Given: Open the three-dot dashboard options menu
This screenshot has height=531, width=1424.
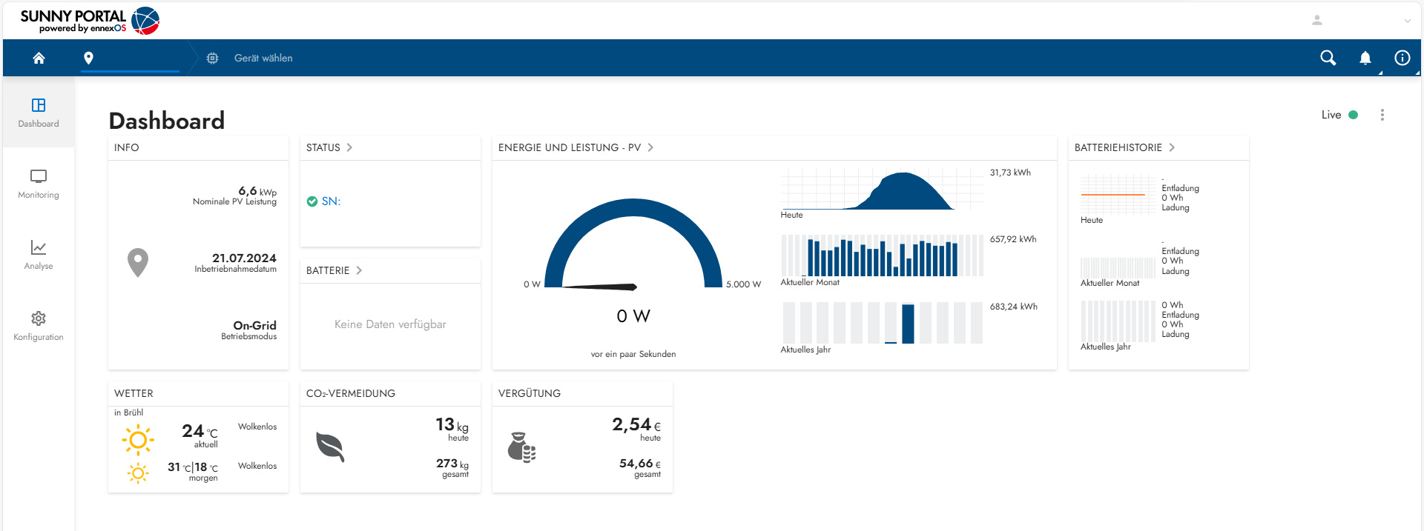Looking at the screenshot, I should click(1382, 115).
